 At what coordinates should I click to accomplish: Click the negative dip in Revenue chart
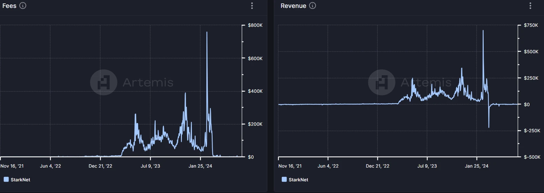tap(489, 126)
